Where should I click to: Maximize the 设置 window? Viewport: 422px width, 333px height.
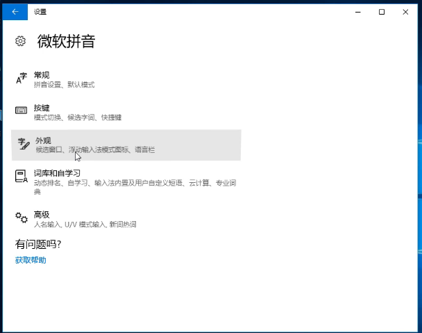point(382,12)
